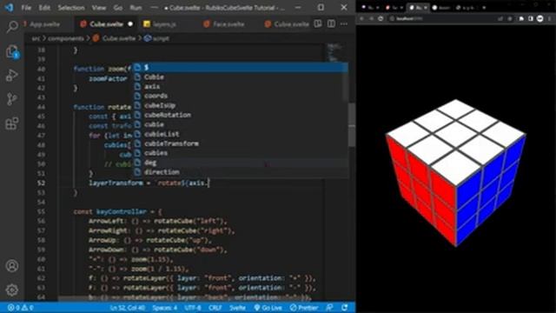Select 'Cubie' autocomplete suggestion

240,77
